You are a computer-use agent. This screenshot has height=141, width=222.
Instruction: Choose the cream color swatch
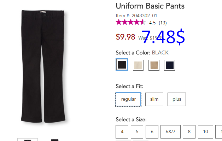click(x=138, y=65)
